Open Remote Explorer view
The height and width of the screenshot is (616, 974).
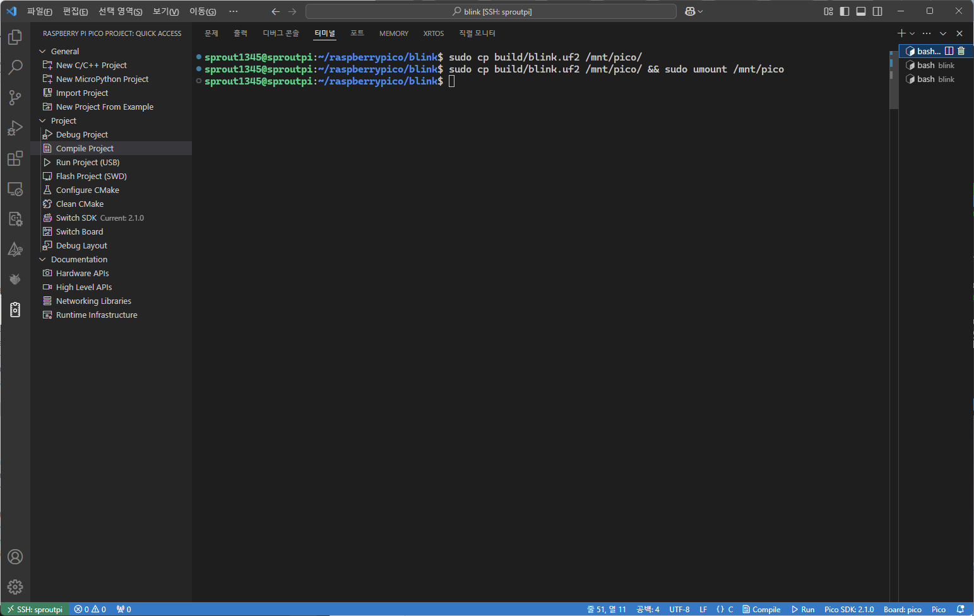click(x=15, y=189)
